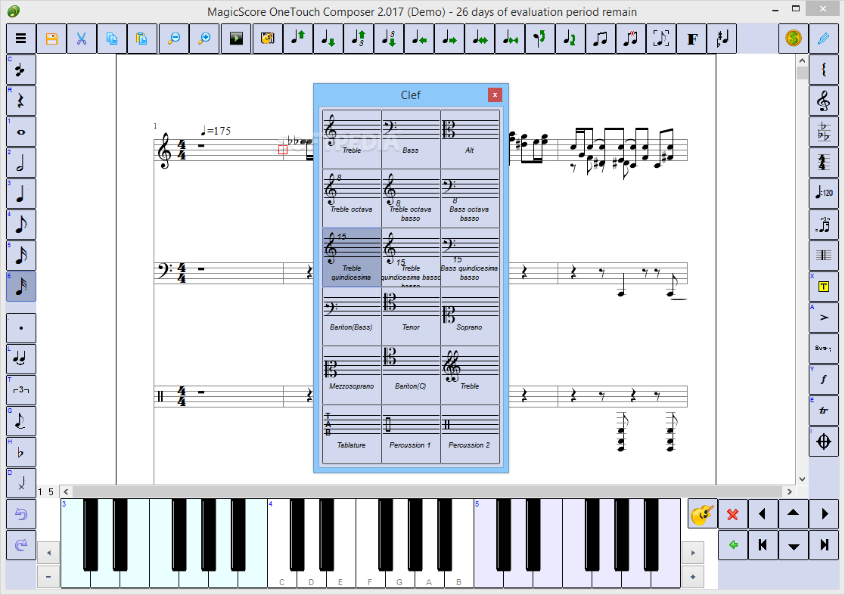
Task: Click the guitar instrument icon
Action: [702, 514]
